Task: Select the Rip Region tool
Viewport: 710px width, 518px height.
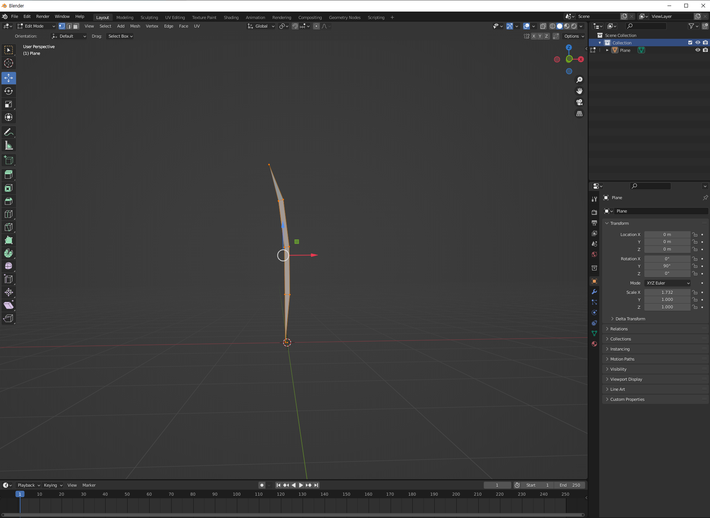Action: pyautogui.click(x=9, y=318)
